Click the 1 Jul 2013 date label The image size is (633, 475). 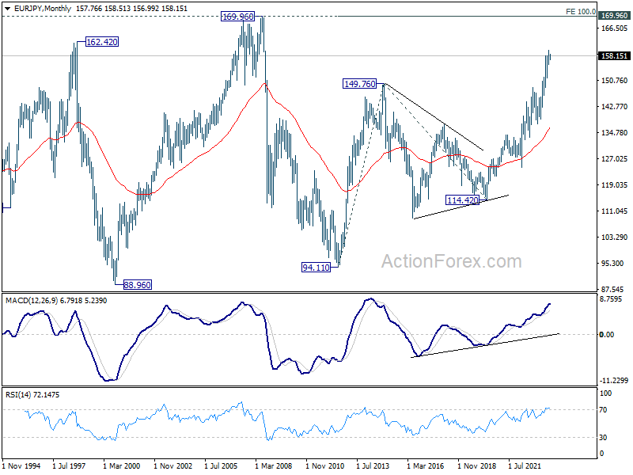pos(373,465)
